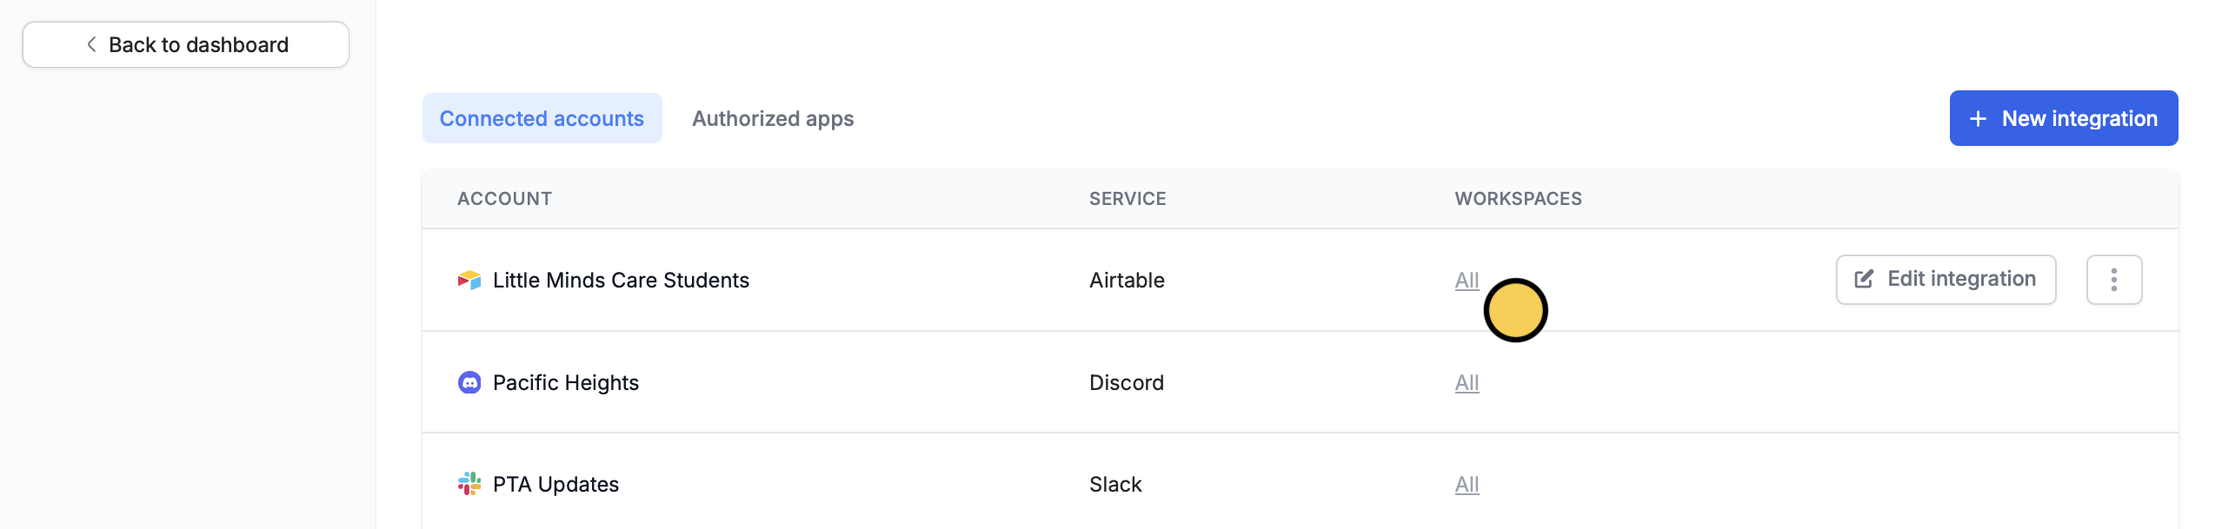Screen dimensions: 2222x529
Task: Click the Account column header
Action: pyautogui.click(x=504, y=199)
